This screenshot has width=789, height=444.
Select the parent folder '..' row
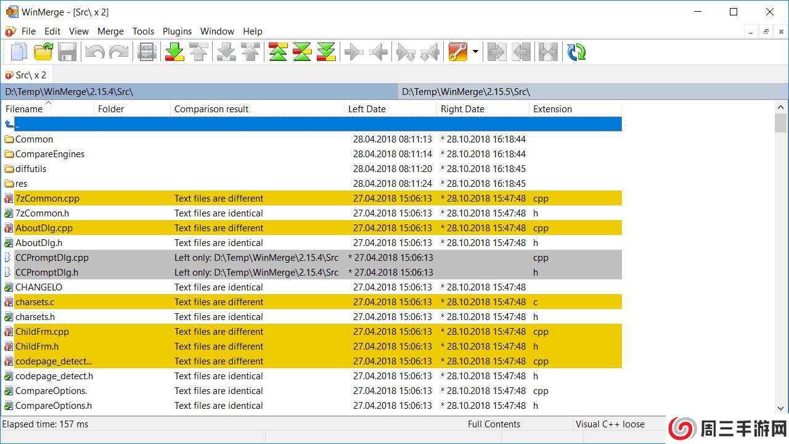312,124
